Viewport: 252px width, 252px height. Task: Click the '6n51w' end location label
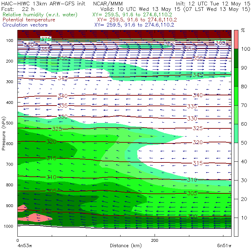(x=224, y=246)
